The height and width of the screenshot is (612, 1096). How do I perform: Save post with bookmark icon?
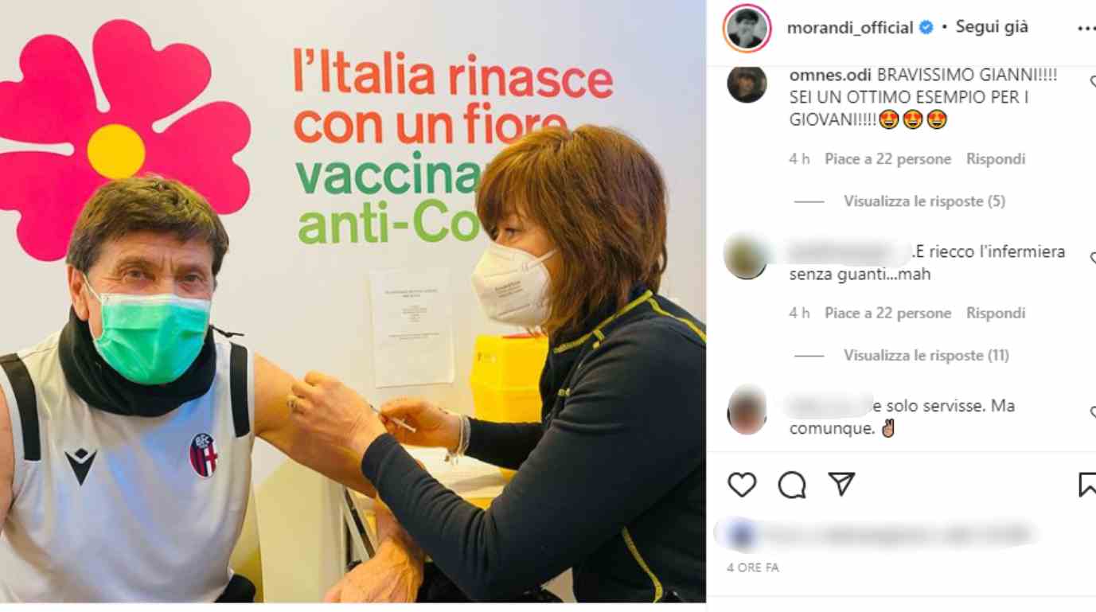pyautogui.click(x=1087, y=484)
